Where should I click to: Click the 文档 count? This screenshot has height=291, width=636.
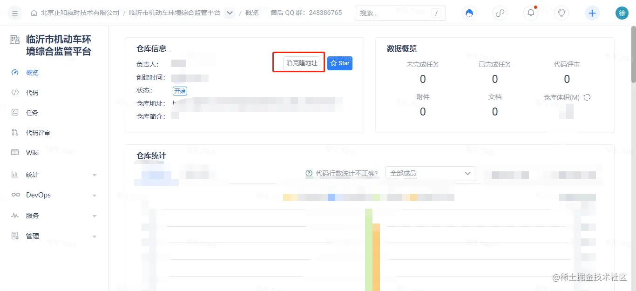[495, 112]
